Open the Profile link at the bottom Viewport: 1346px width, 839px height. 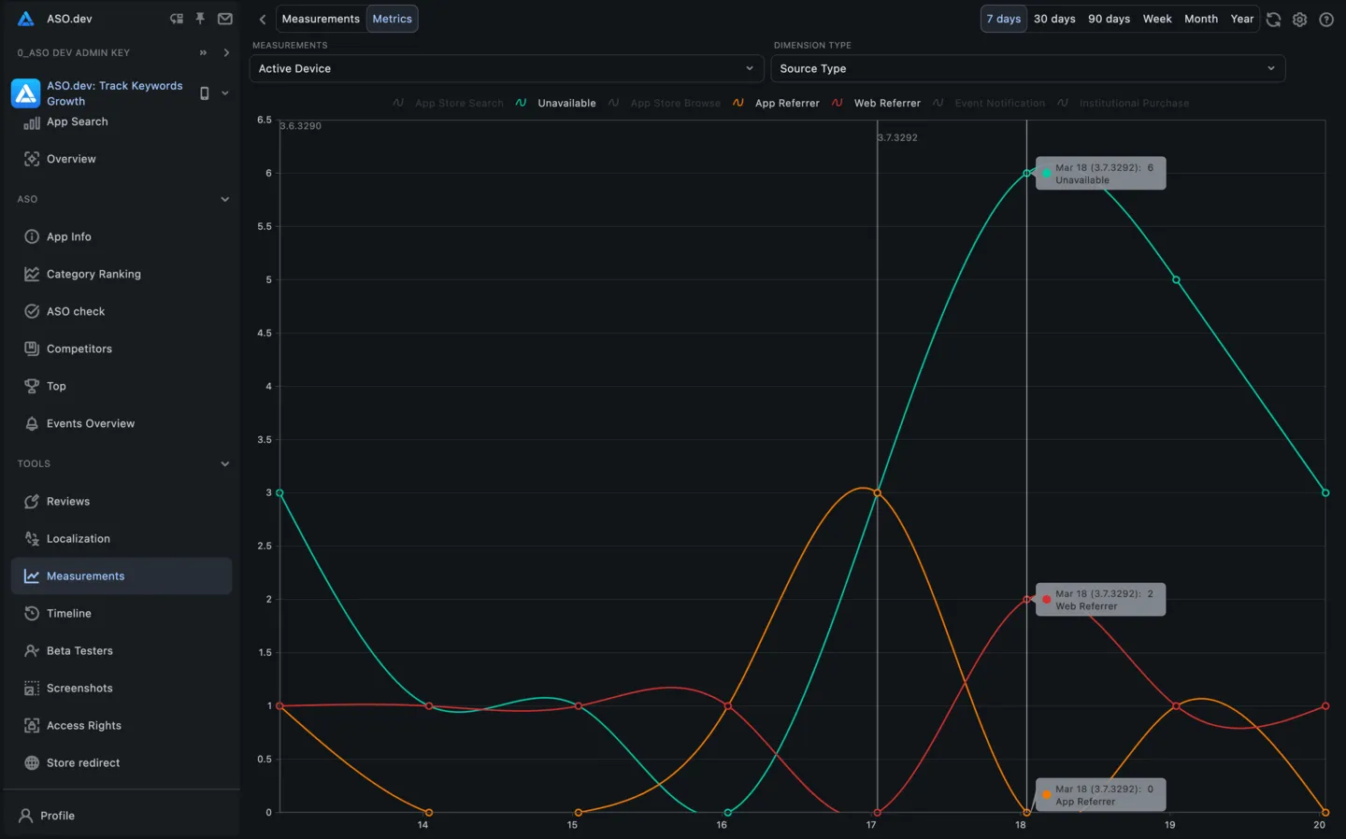pyautogui.click(x=57, y=815)
